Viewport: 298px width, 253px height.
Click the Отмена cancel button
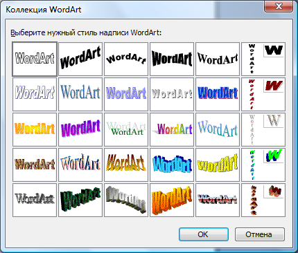tap(260, 234)
